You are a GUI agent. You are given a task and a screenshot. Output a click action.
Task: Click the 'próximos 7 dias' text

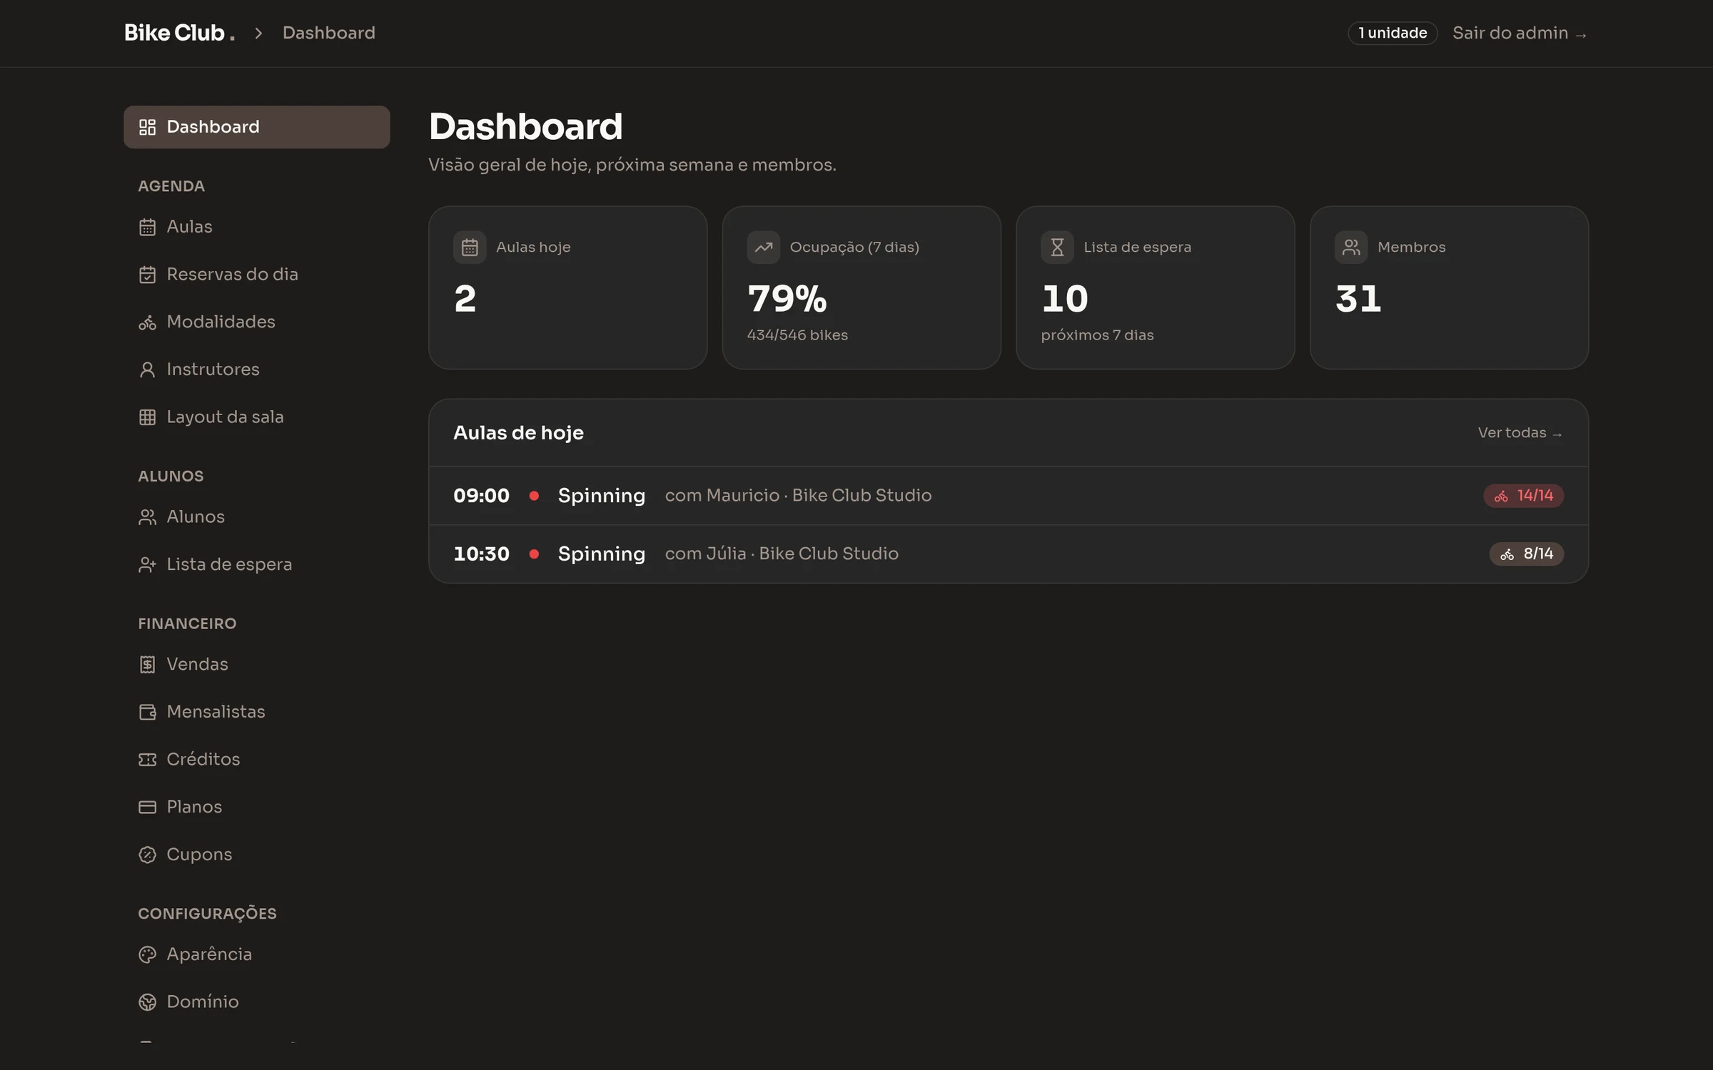click(1097, 335)
